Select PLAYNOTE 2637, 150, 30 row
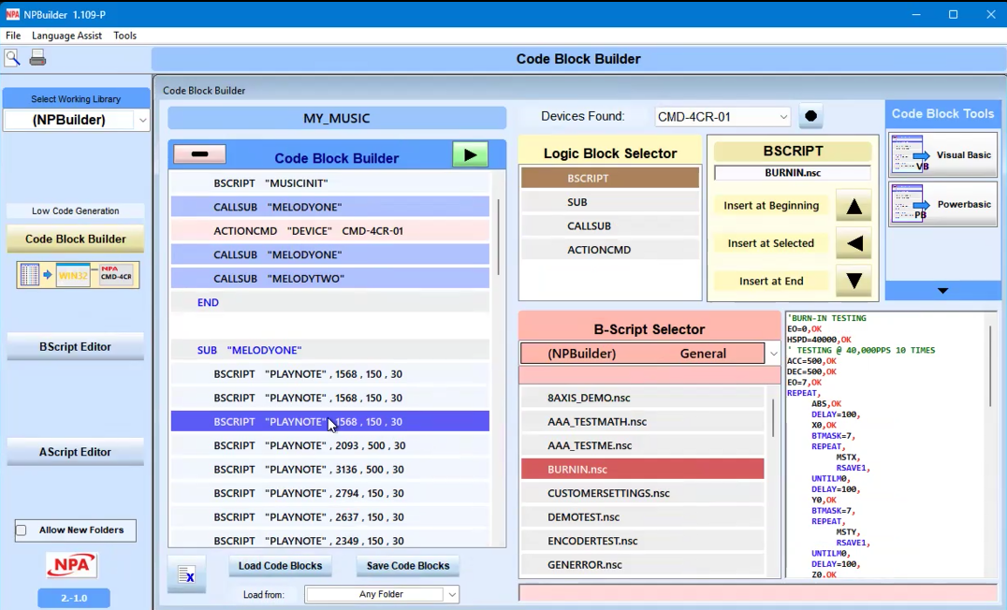 coord(330,516)
